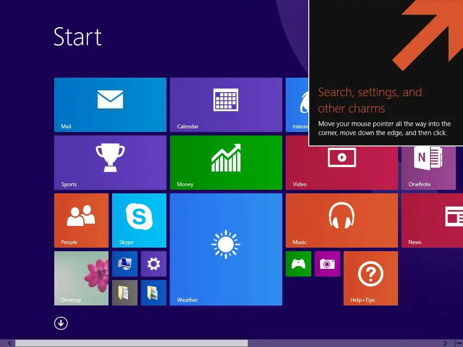This screenshot has height=347, width=463.
Task: Launch the Xbox Games controller tile
Action: coord(298,264)
